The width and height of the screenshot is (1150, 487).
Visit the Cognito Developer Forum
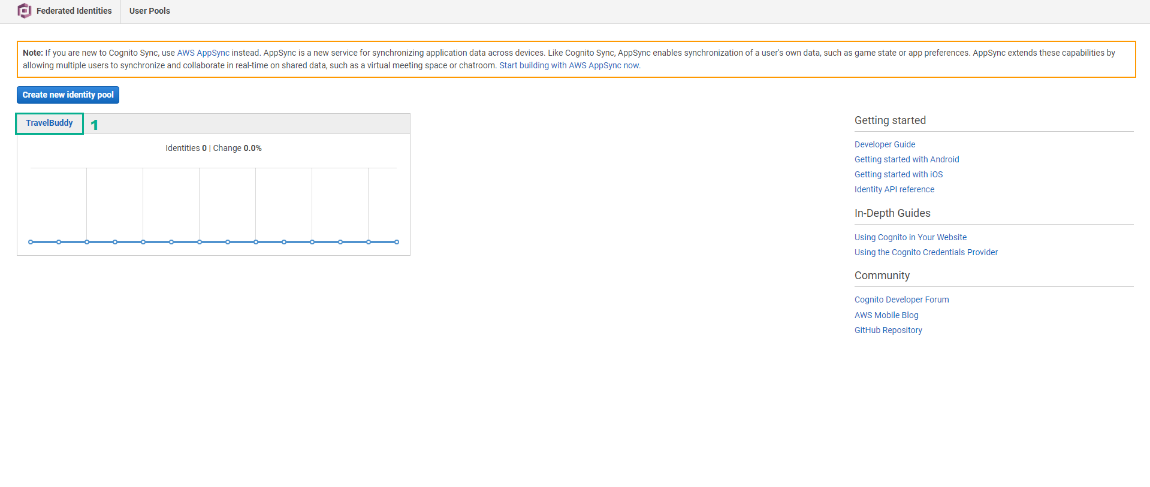coord(901,300)
